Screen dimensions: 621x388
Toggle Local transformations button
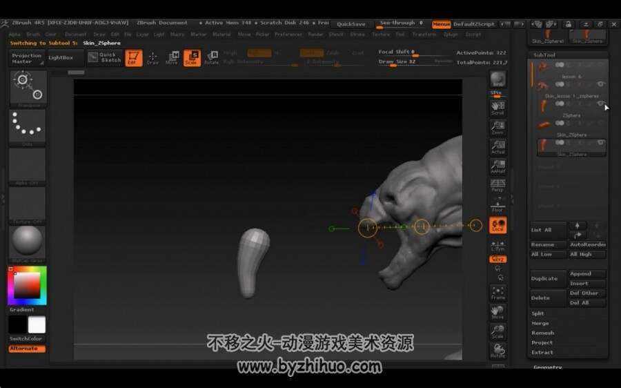click(497, 225)
